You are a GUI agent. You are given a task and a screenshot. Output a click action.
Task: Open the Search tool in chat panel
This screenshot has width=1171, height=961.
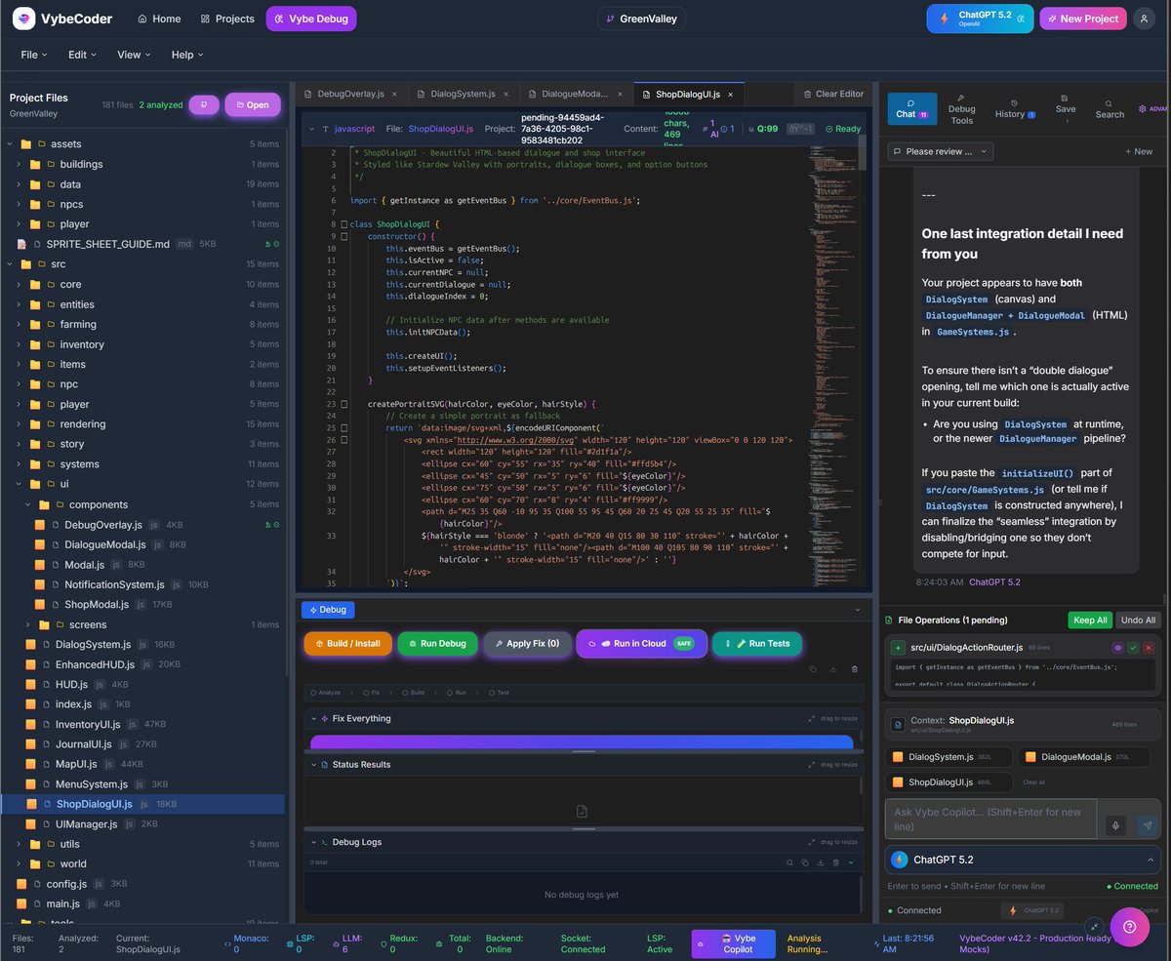[1110, 108]
